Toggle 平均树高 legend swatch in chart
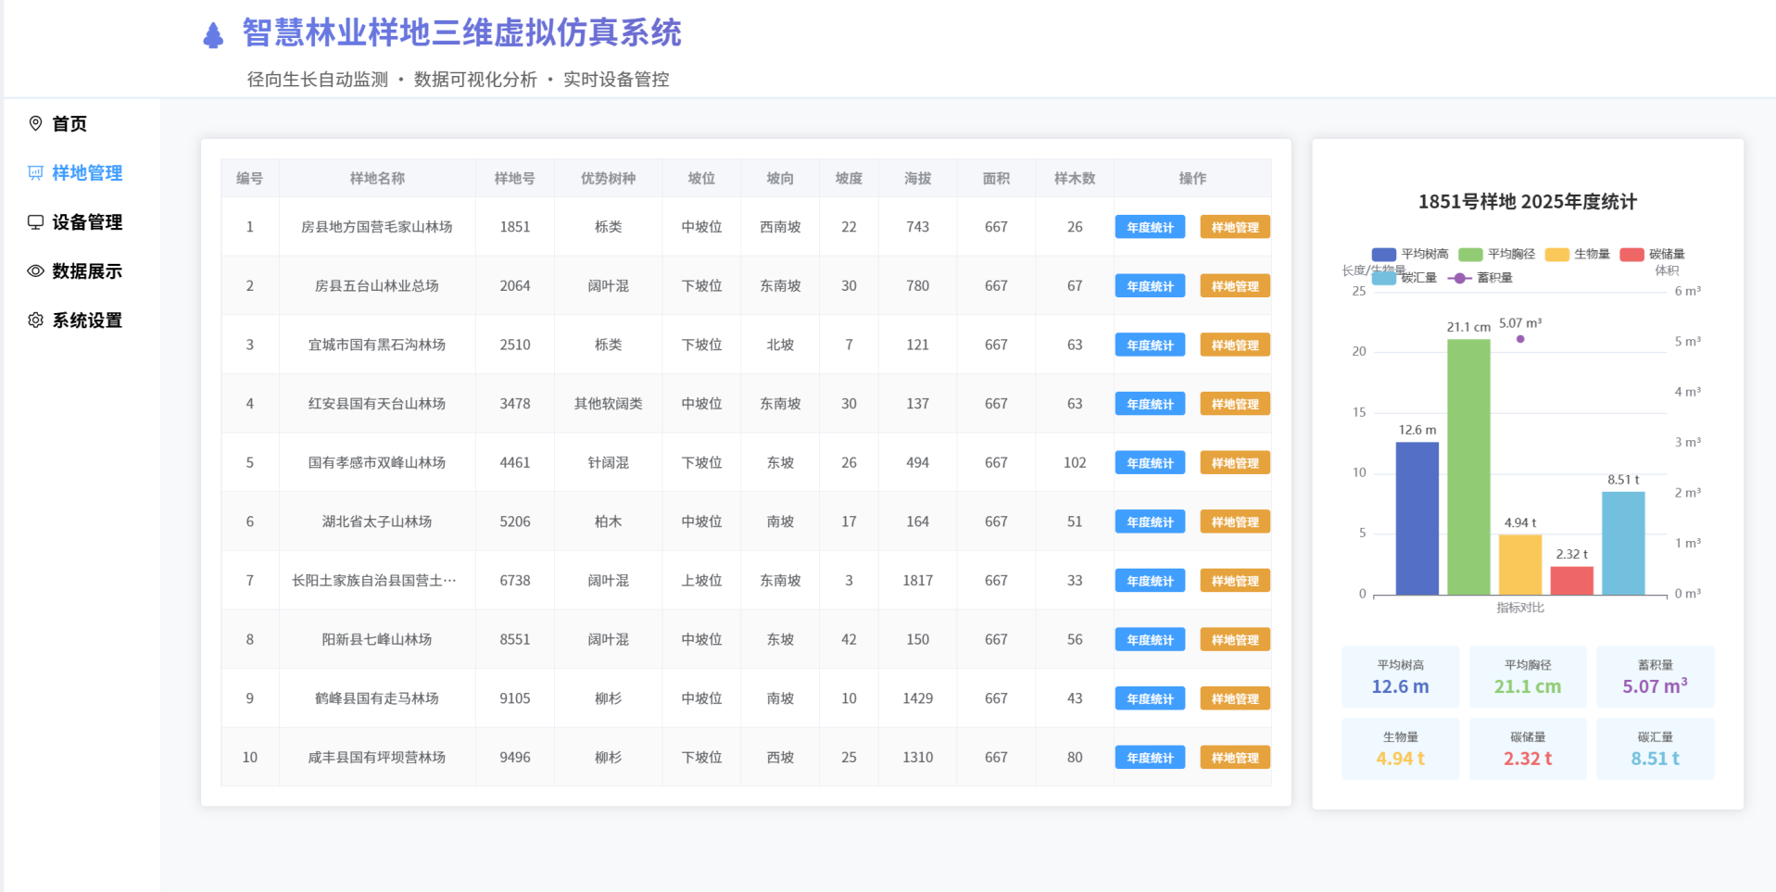 point(1383,254)
